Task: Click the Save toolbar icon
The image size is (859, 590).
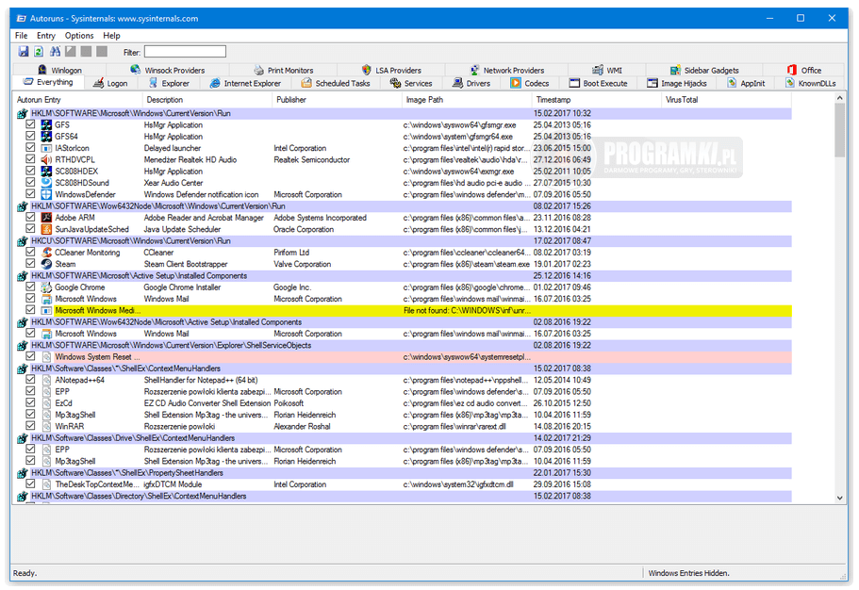Action: tap(24, 52)
